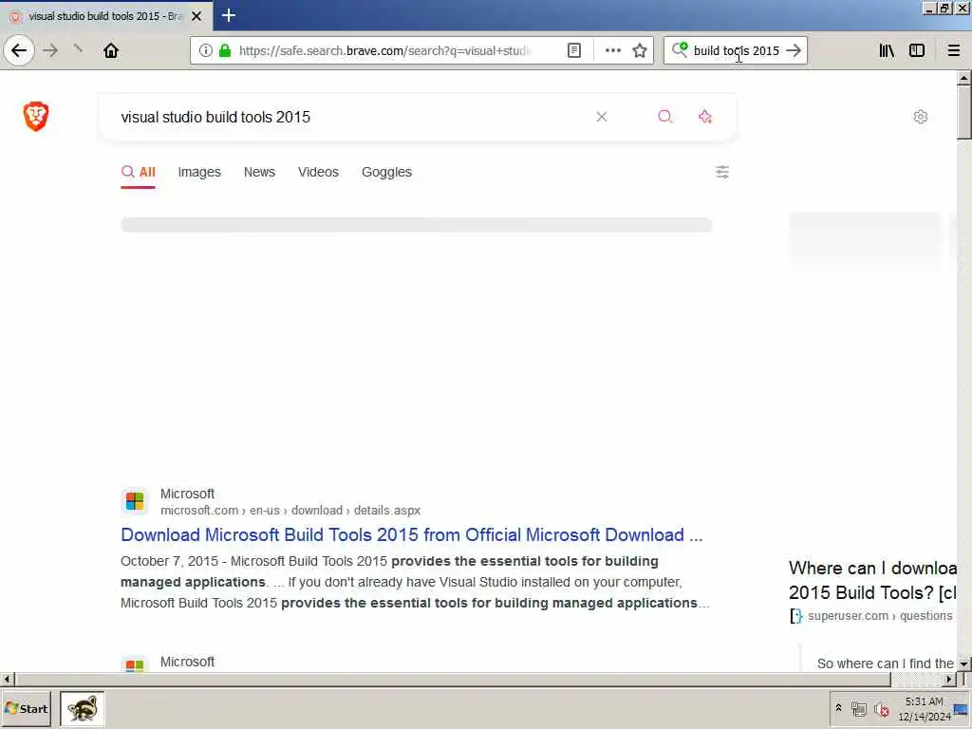Submit the toolbar search with the arrow button
Image resolution: width=972 pixels, height=729 pixels.
coord(794,50)
